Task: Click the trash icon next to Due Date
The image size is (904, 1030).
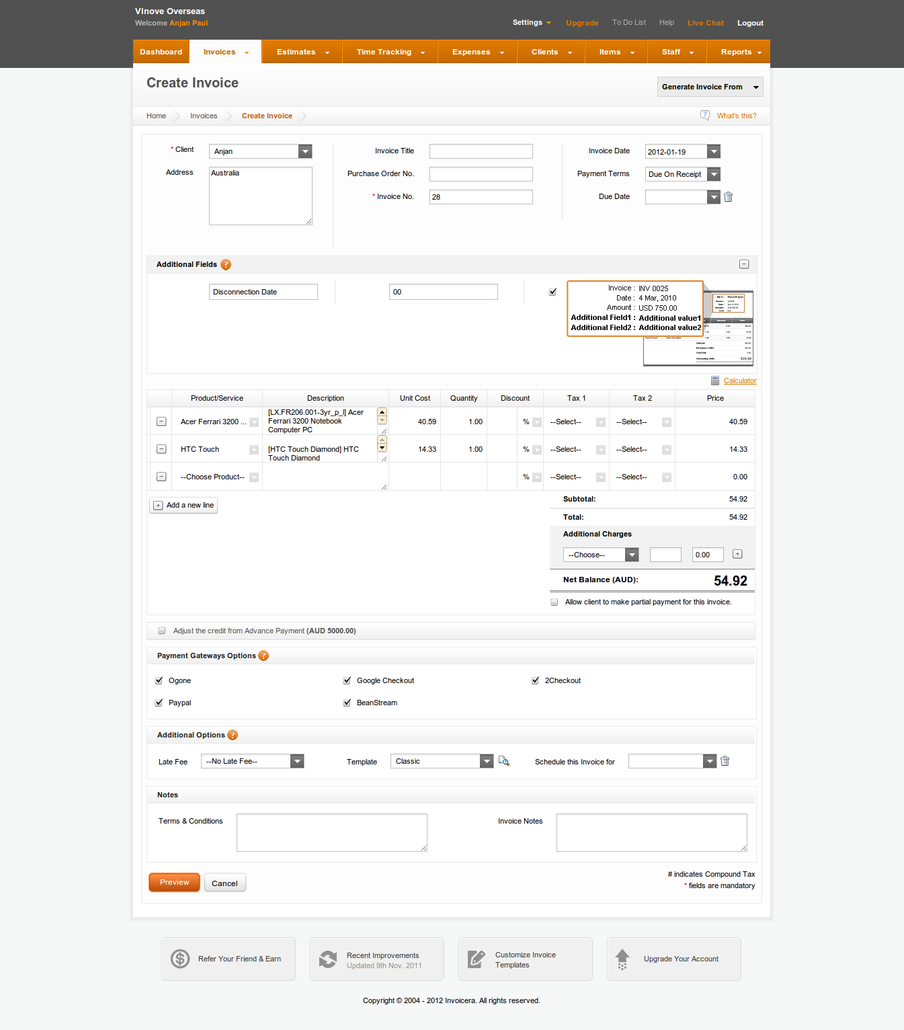Action: (728, 197)
